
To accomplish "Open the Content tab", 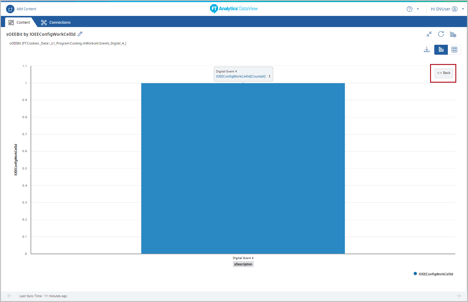I will (x=20, y=23).
